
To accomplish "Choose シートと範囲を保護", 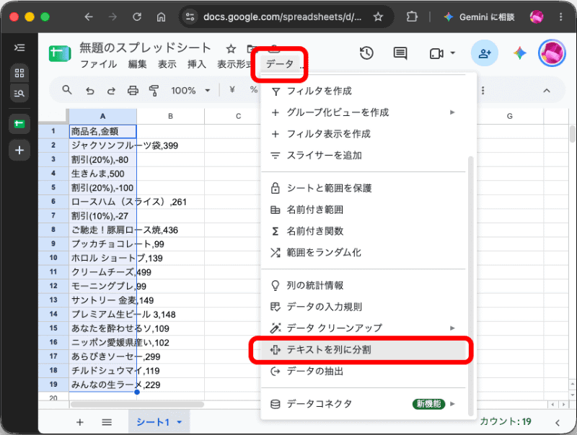I will pos(364,188).
